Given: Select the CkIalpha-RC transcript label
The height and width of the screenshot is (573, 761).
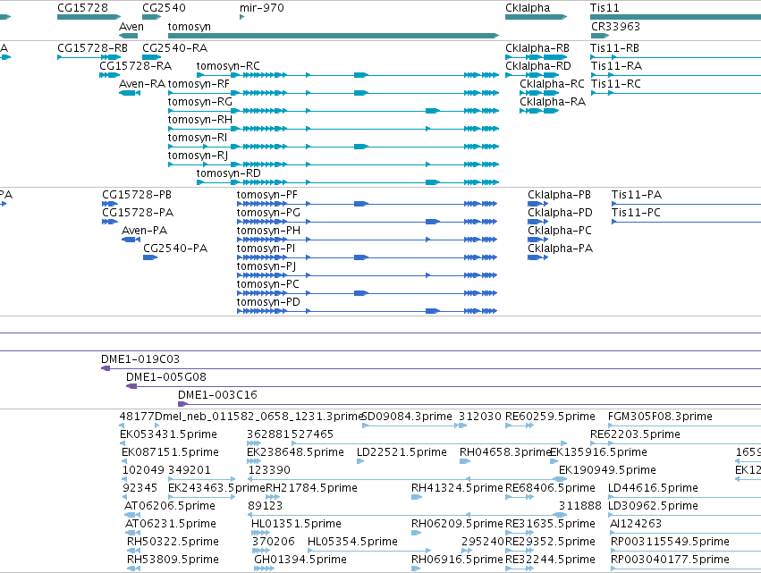Looking at the screenshot, I should (x=552, y=84).
